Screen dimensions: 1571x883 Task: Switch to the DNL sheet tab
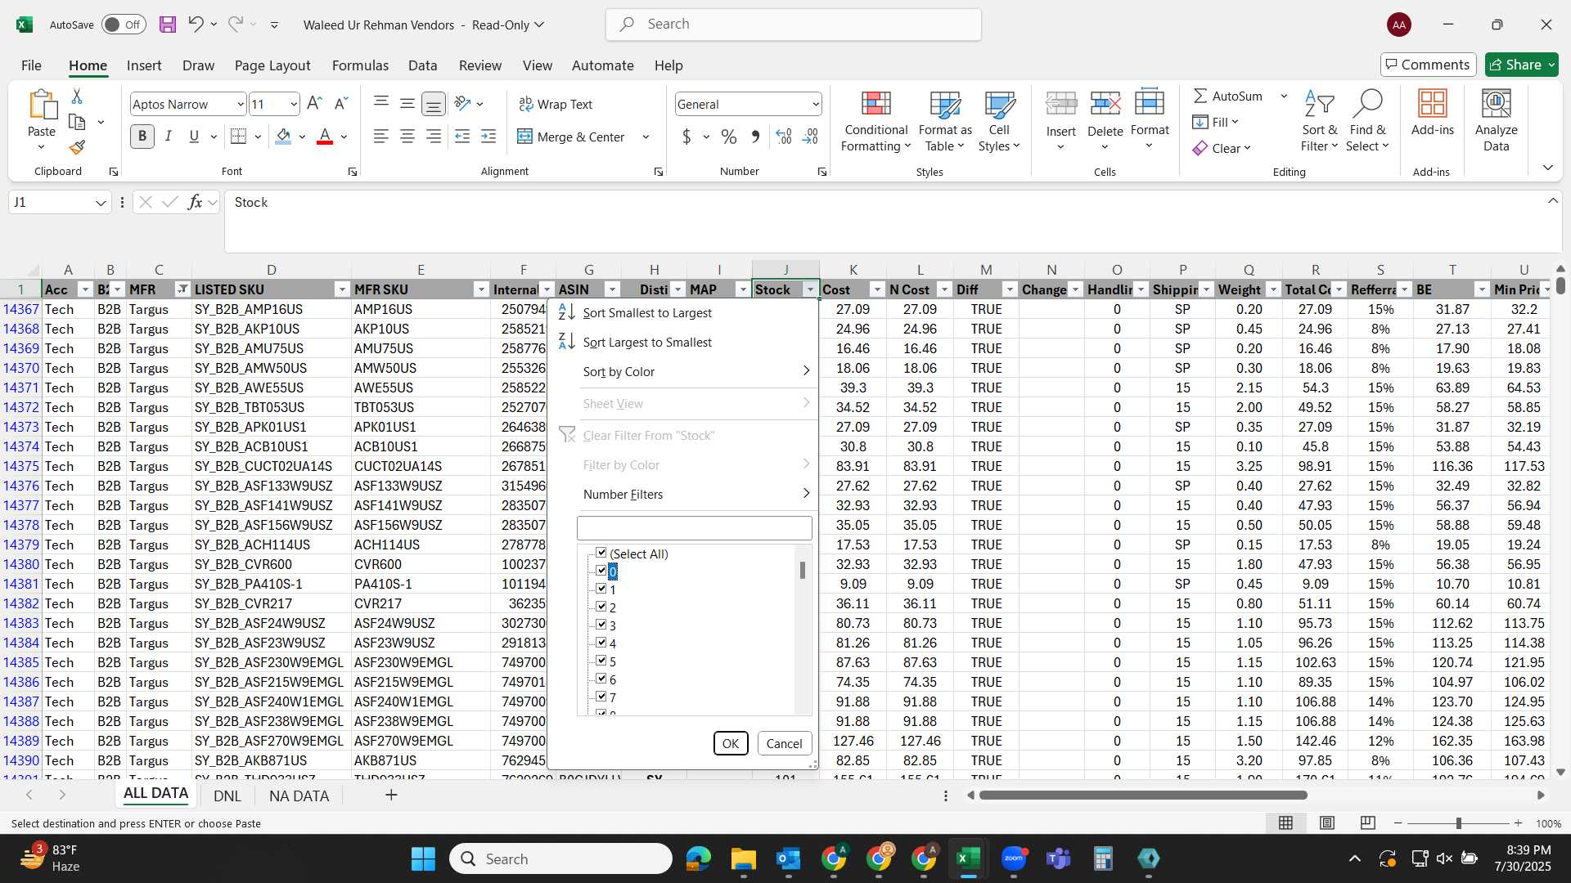[x=227, y=796]
